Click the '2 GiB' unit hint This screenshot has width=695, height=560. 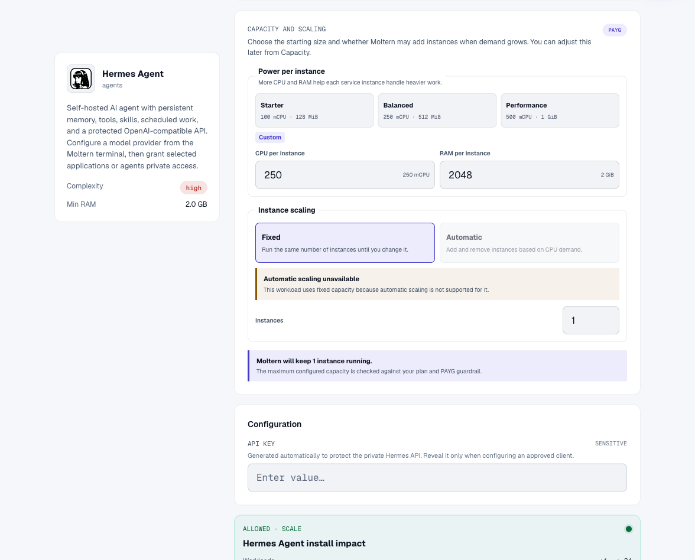coord(608,175)
